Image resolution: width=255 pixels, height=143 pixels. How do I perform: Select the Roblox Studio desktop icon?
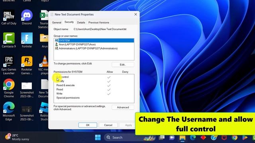coord(44,112)
